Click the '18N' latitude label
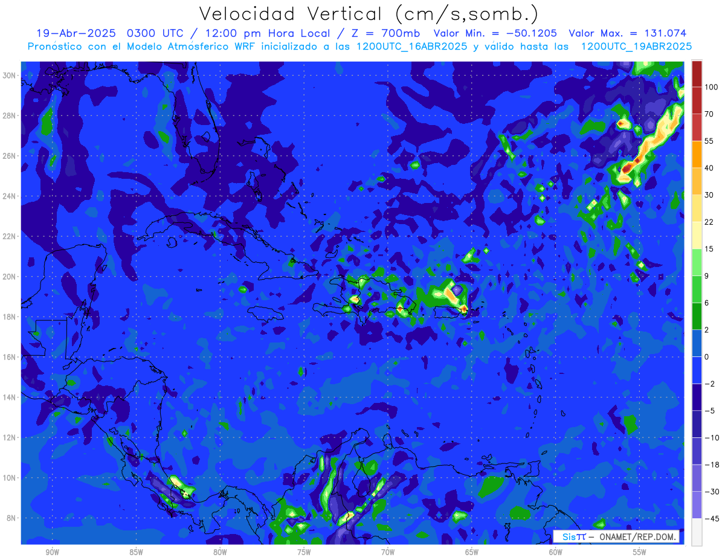 click(x=10, y=317)
